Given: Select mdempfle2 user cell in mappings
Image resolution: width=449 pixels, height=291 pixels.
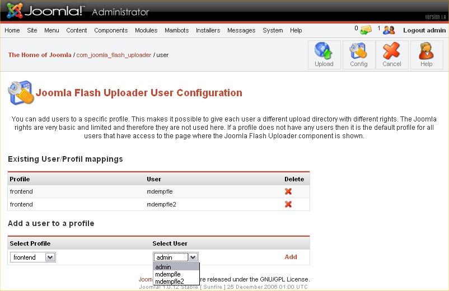Looking at the screenshot, I should 161,204.
